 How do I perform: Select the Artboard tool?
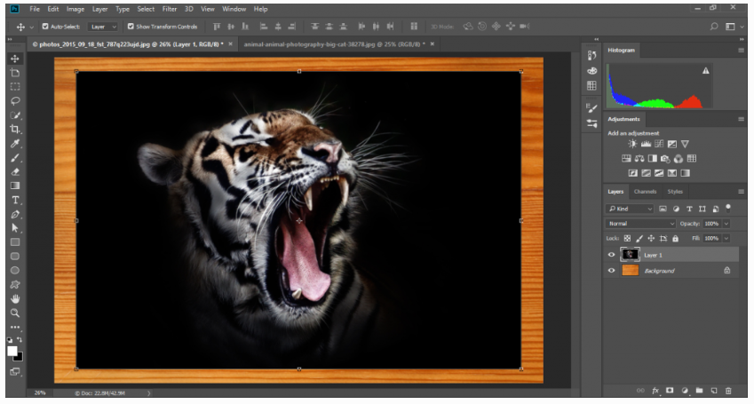tap(15, 73)
